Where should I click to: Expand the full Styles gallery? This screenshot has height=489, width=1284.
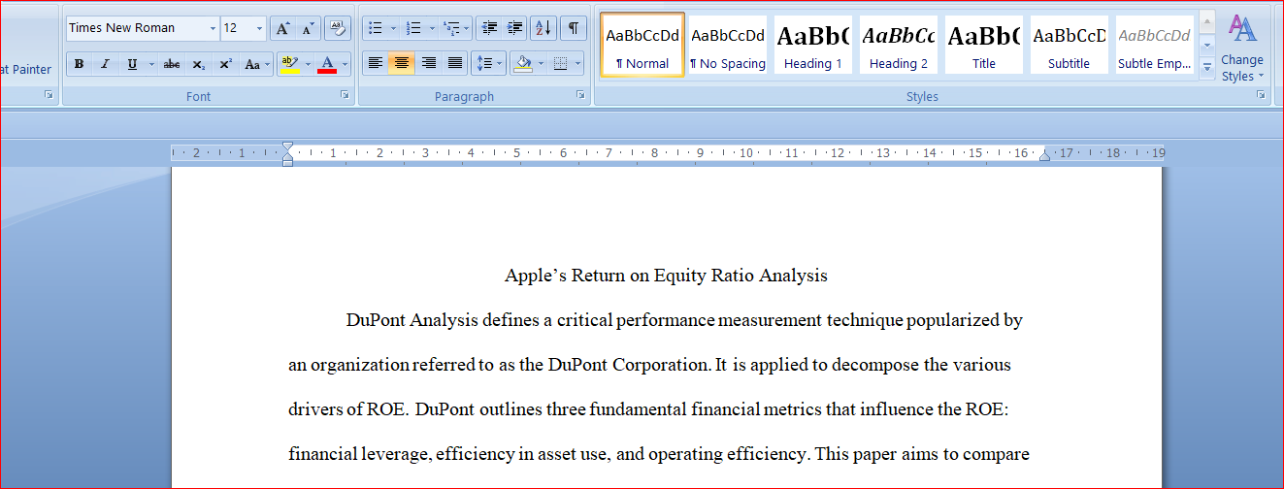1207,68
